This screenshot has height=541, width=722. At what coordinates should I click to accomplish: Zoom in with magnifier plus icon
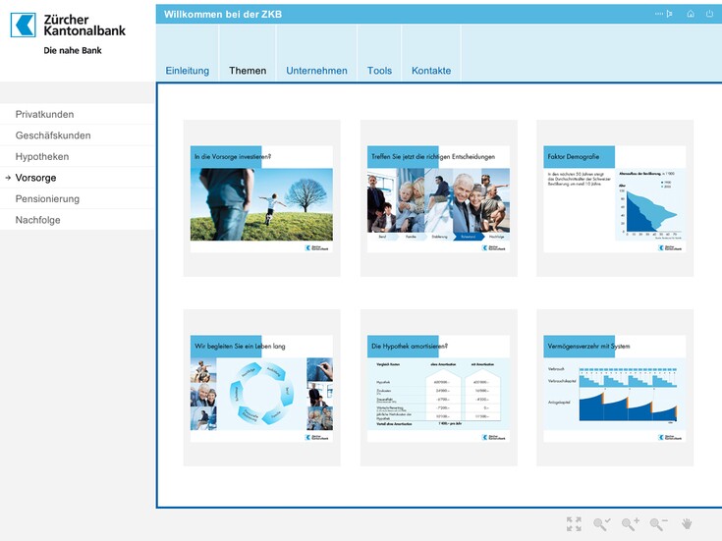pos(631,524)
